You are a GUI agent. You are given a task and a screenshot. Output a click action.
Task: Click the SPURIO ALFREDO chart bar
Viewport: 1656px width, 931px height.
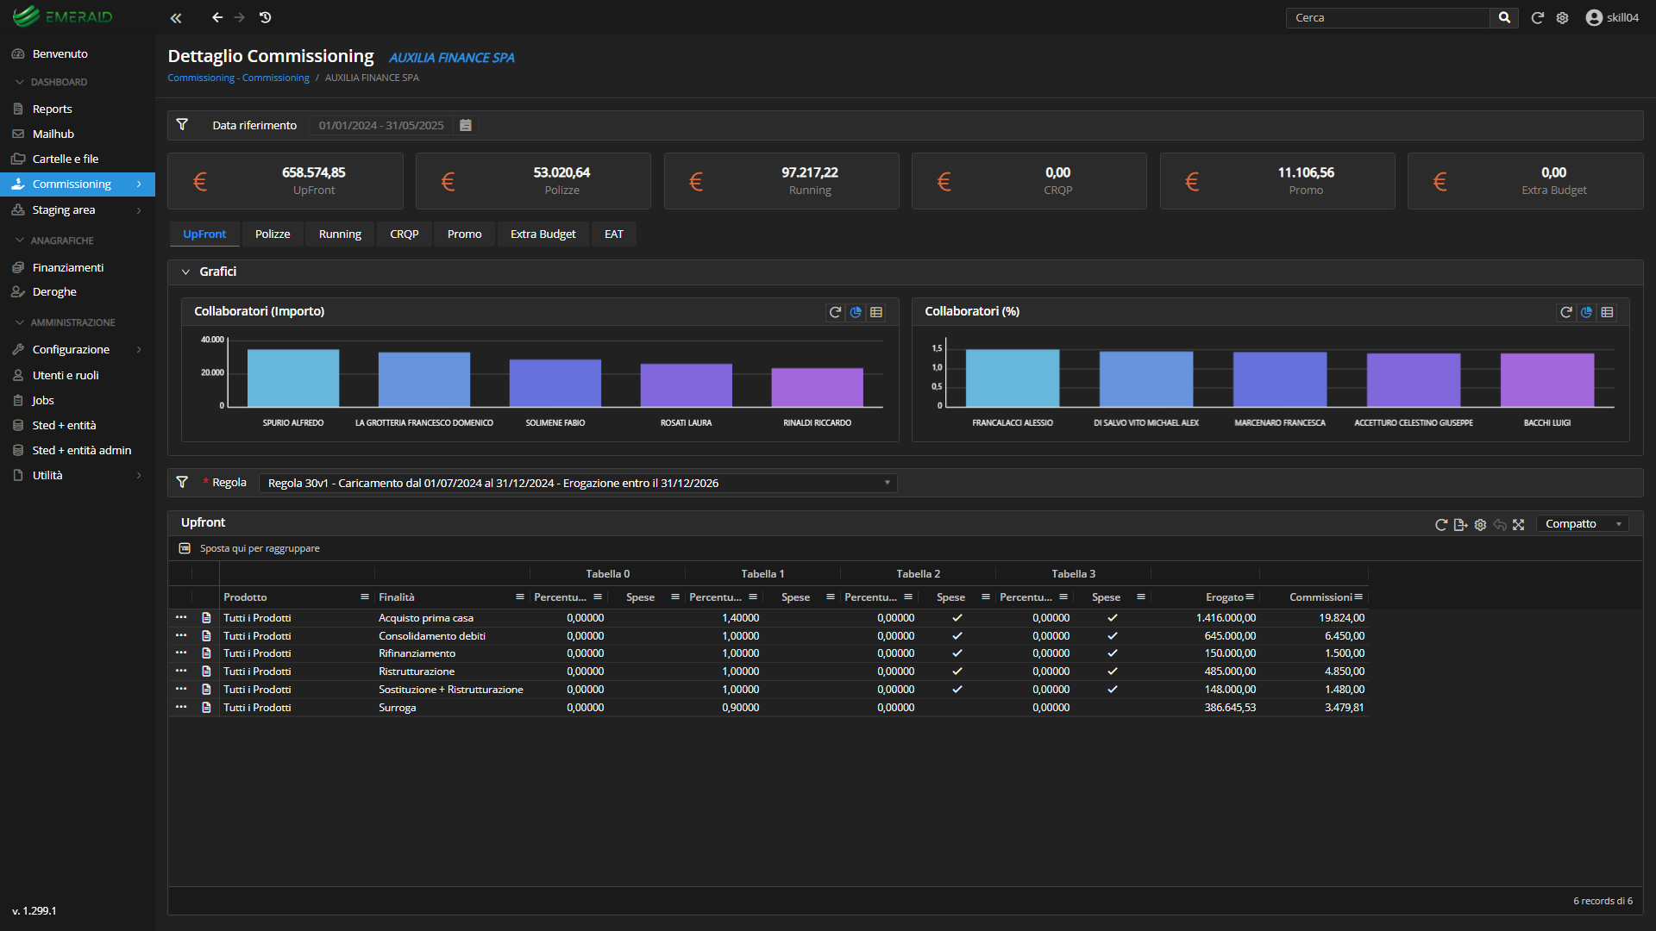293,378
